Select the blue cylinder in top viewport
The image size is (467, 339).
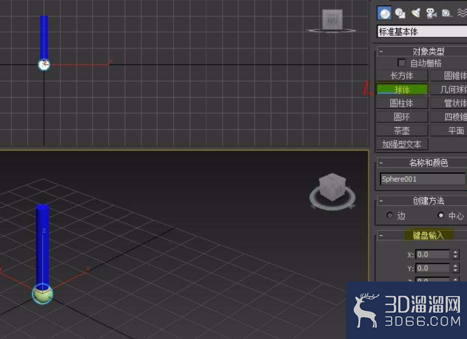44,38
